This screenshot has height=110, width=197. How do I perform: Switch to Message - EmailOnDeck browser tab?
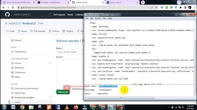[54, 2]
